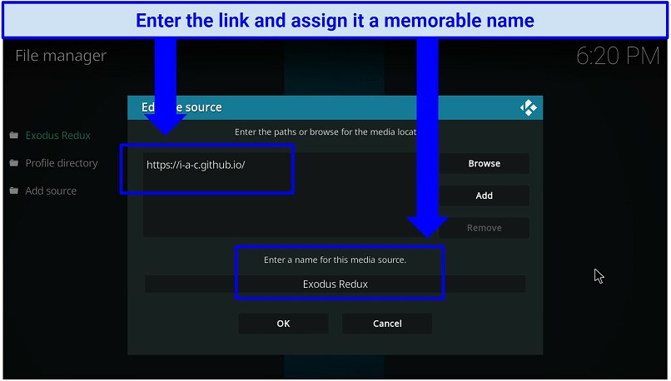Click the File manager heading

[61, 57]
